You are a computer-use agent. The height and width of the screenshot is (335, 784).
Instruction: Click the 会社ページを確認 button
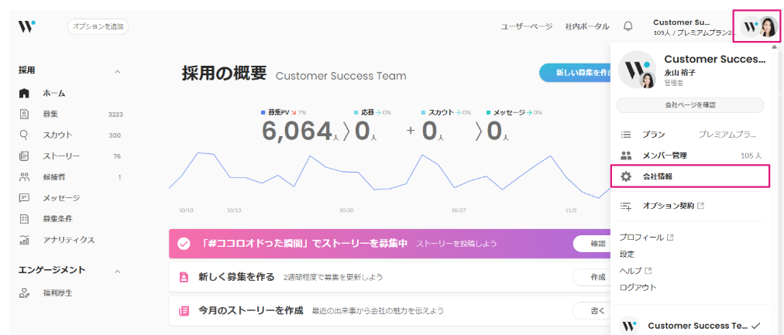point(689,105)
